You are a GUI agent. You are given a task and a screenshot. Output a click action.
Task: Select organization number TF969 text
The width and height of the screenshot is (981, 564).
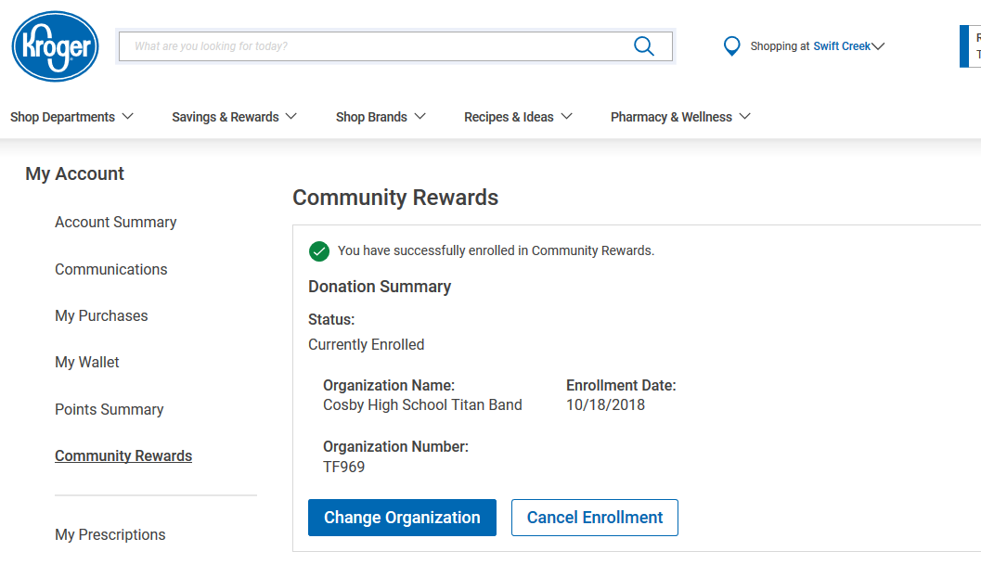coord(344,468)
